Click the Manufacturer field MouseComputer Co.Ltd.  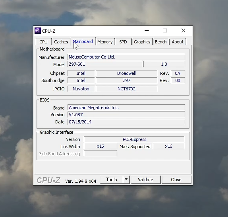pos(126,57)
